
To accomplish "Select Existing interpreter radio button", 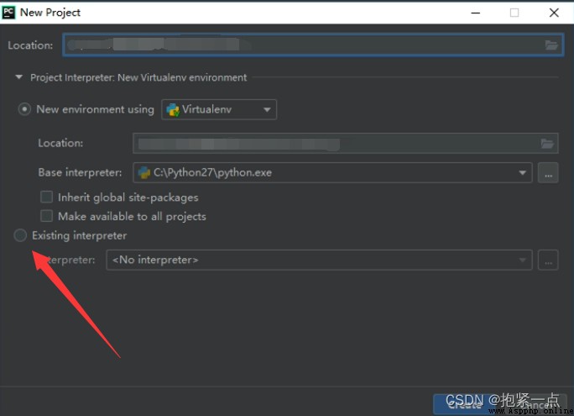I will 20,235.
